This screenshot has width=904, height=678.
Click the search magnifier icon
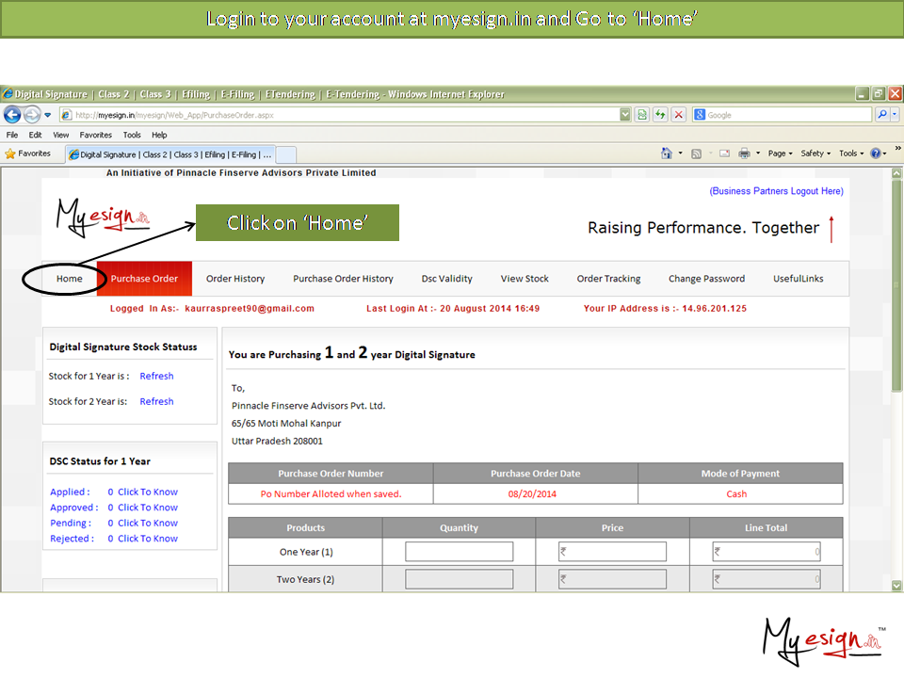[882, 115]
